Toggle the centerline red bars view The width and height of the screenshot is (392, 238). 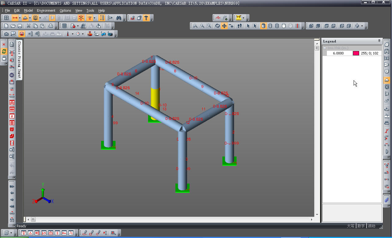pos(297,26)
